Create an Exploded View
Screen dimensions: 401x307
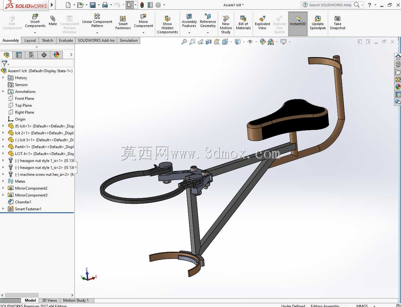262,23
